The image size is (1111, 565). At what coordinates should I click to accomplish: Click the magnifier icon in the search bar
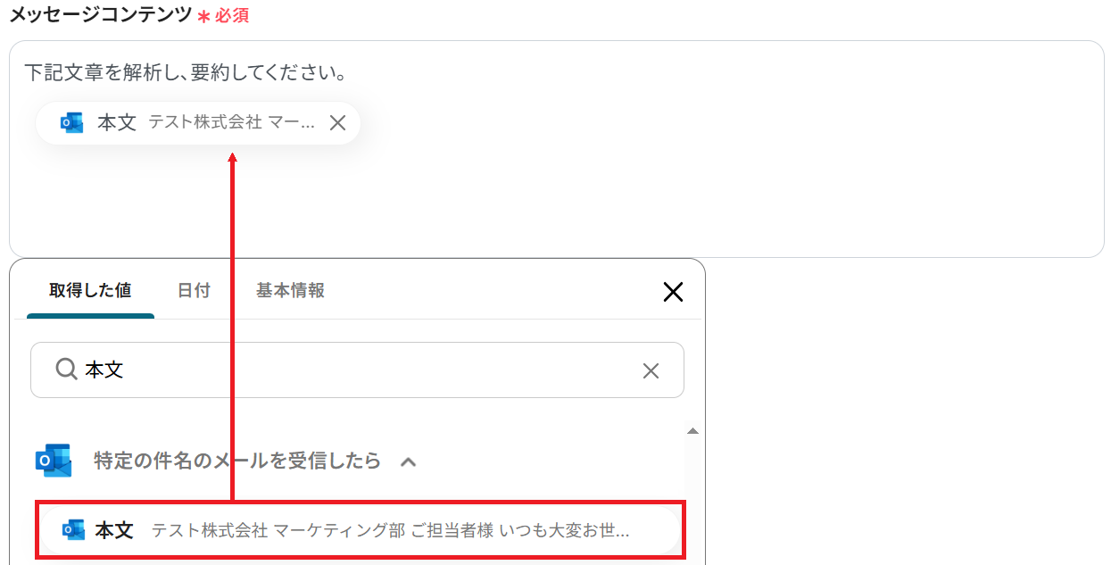click(x=63, y=370)
